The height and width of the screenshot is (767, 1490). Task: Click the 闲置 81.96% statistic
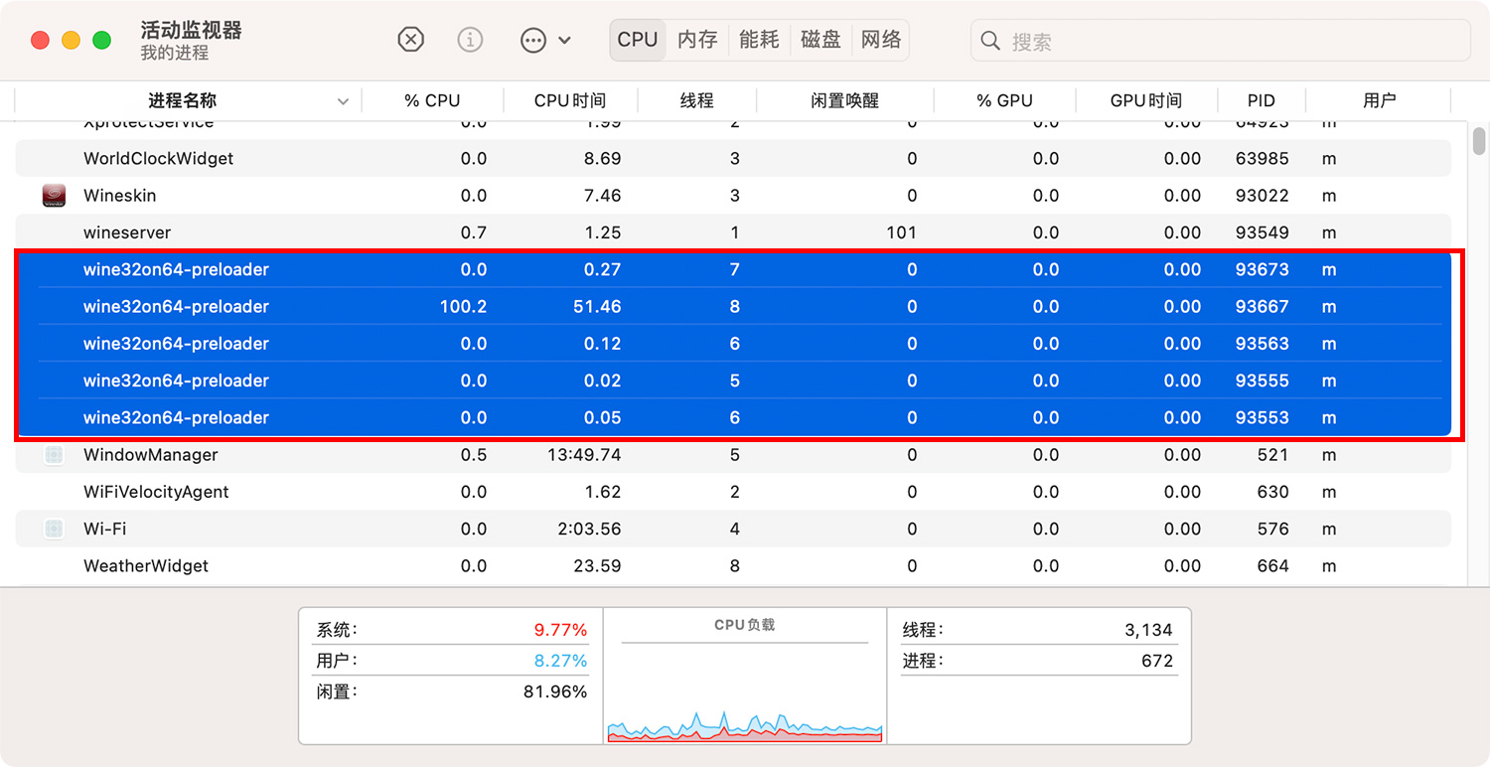pyautogui.click(x=451, y=691)
